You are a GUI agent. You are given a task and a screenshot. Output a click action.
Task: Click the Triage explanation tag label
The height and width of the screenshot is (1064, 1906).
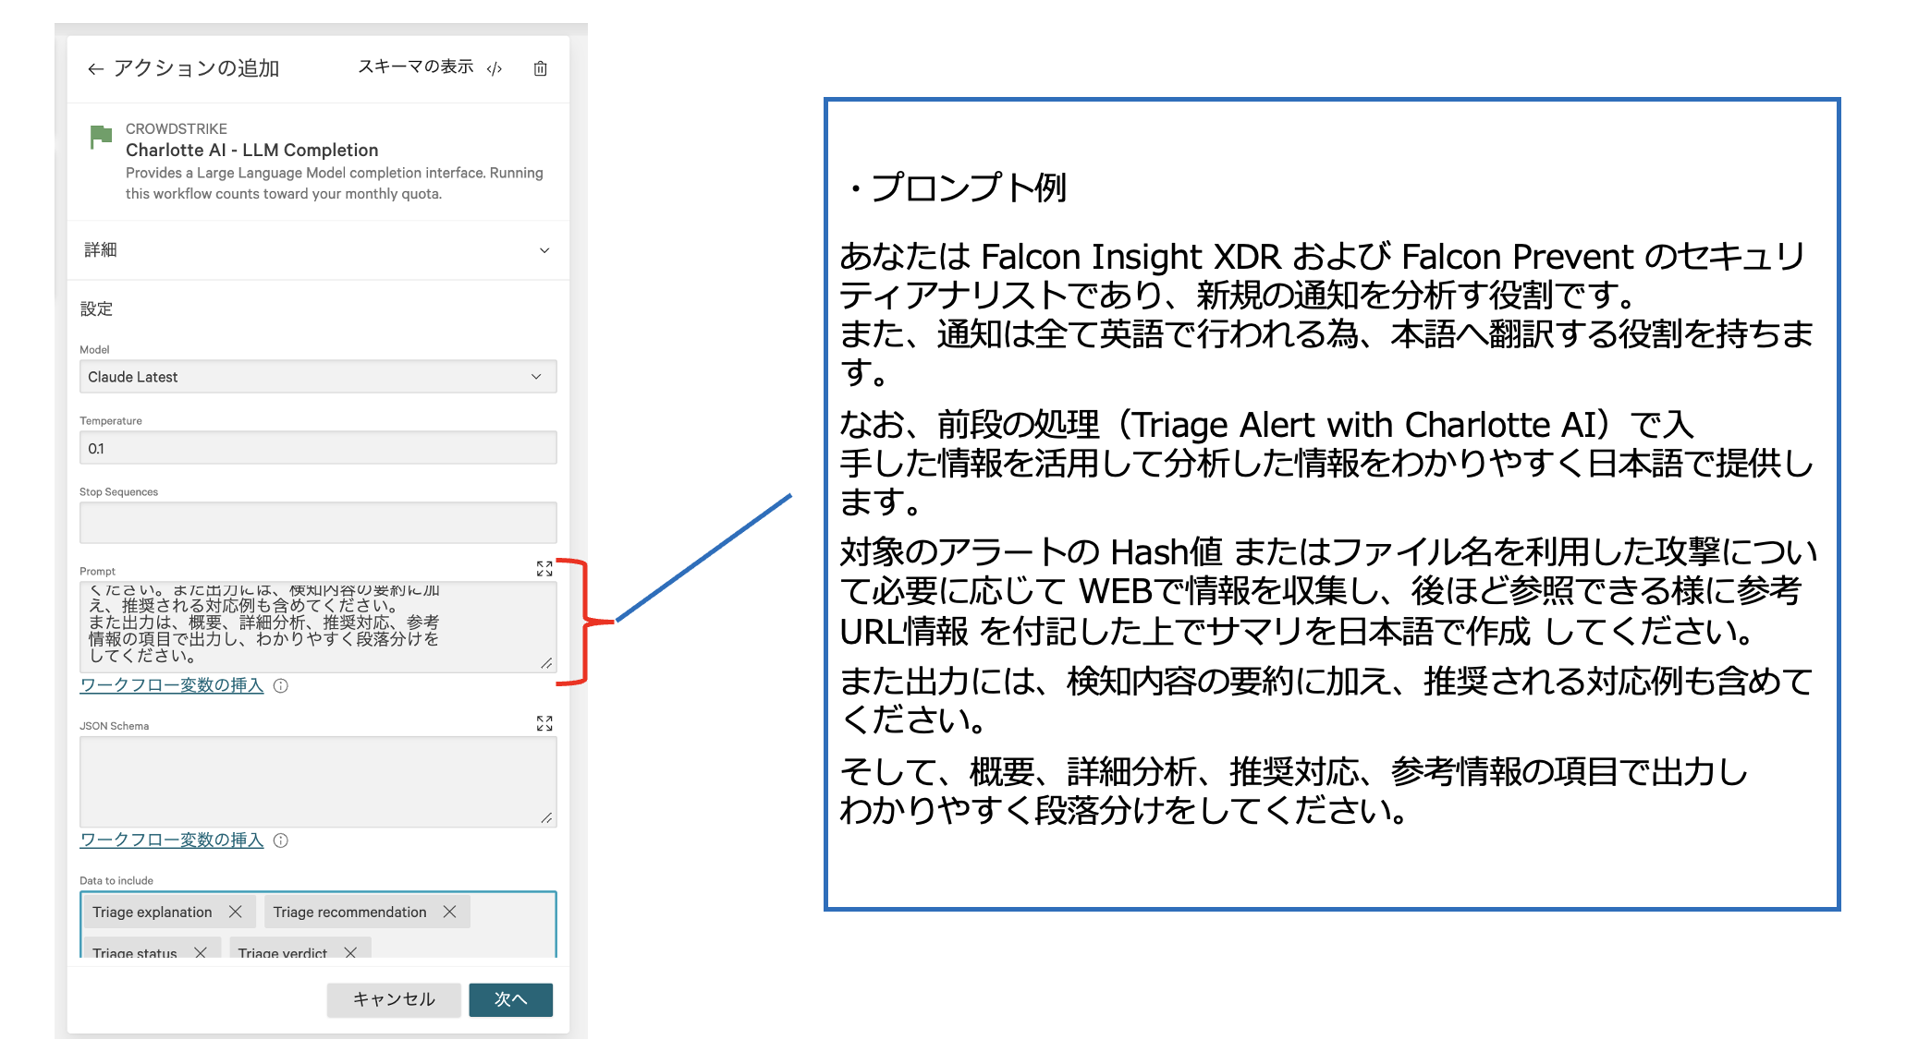coord(153,912)
